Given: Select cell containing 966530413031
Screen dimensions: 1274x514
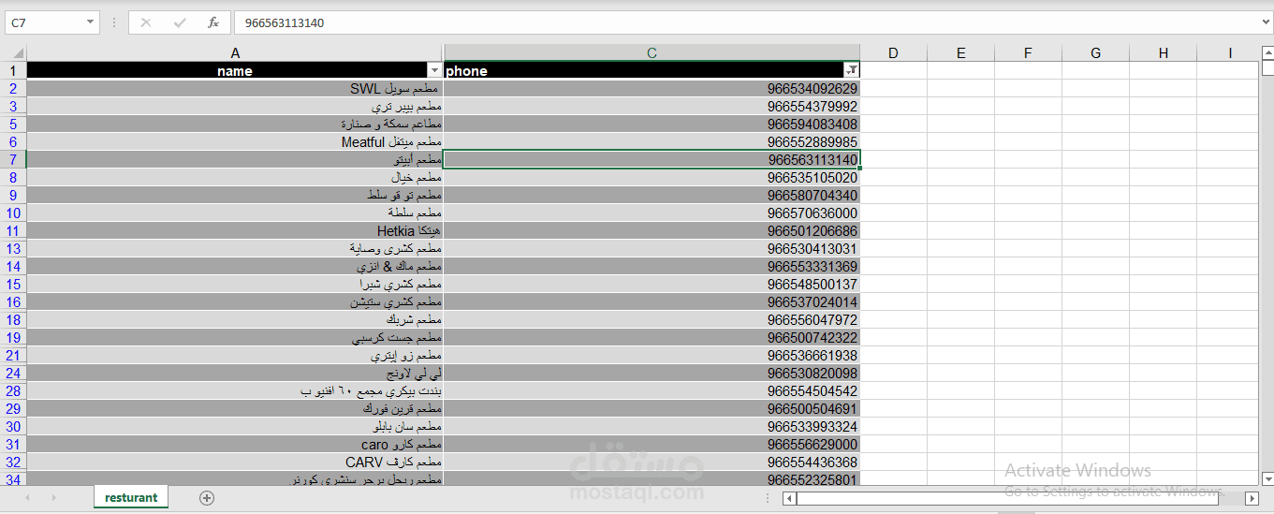Looking at the screenshot, I should pos(652,249).
